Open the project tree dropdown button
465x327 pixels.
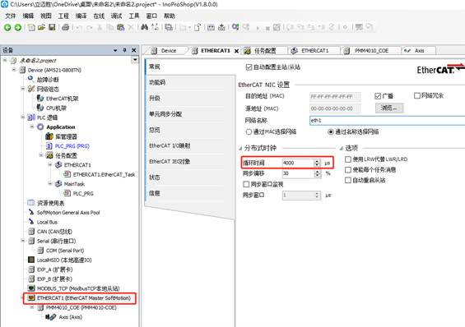click(x=135, y=60)
